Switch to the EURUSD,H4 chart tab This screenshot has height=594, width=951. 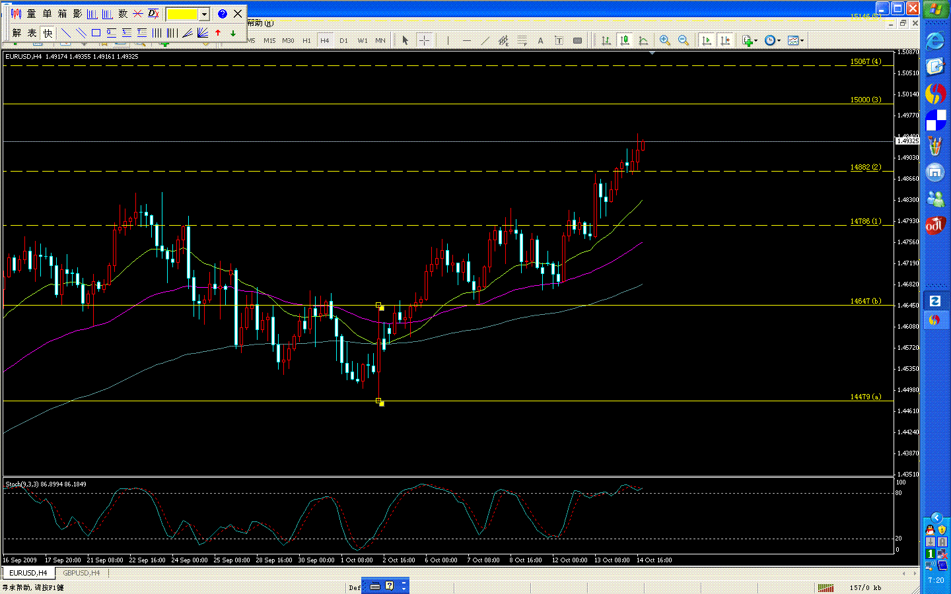click(x=28, y=573)
